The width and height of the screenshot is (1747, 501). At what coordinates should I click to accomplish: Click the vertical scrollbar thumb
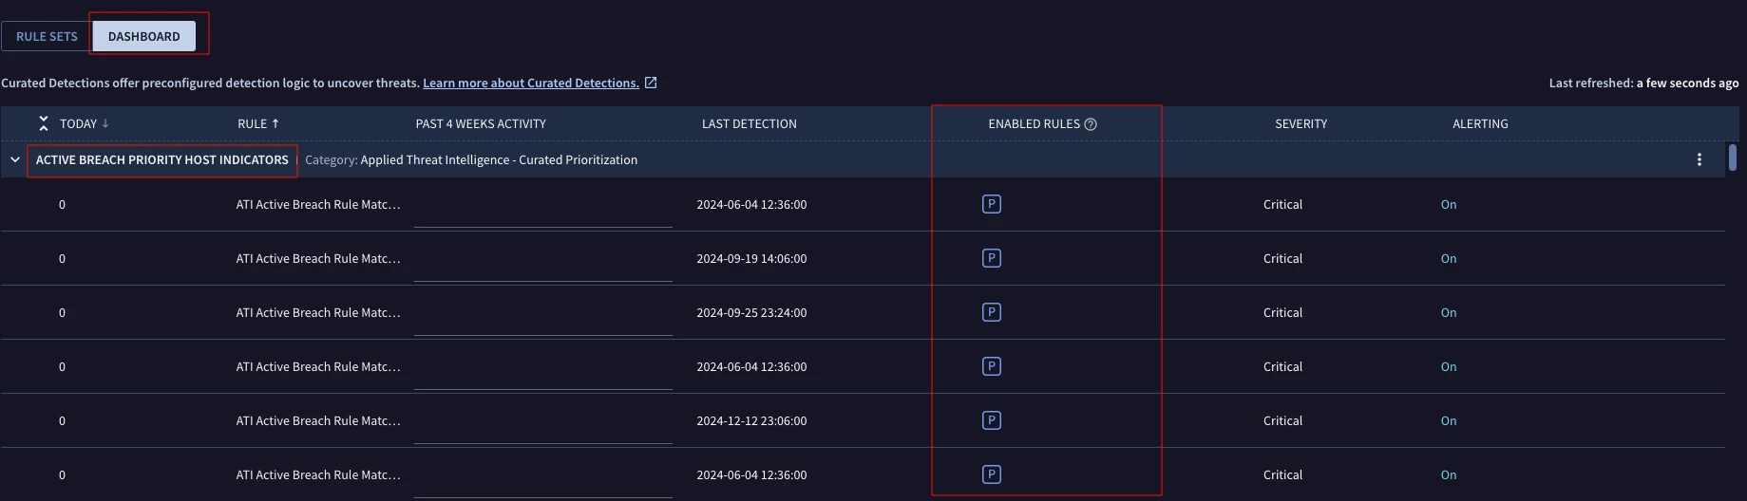tap(1733, 157)
